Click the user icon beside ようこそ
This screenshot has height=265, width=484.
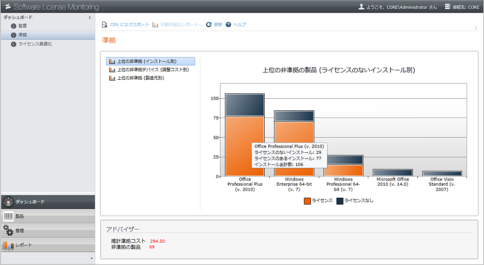[x=361, y=6]
